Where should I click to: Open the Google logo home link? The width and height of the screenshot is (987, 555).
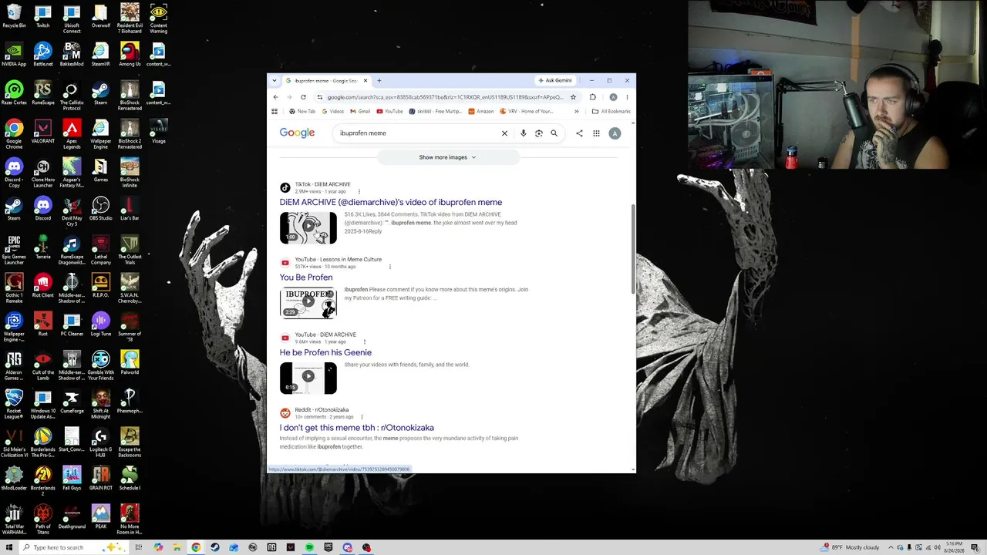coord(297,133)
